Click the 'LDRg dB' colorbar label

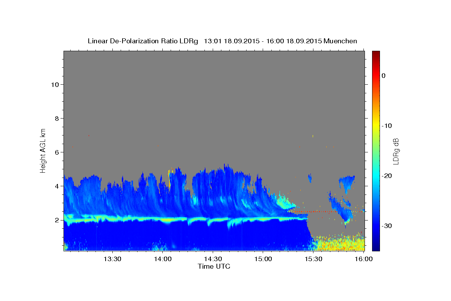coord(396,151)
